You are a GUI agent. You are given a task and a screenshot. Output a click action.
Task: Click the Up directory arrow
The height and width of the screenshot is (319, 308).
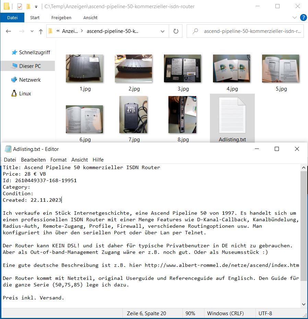tap(41, 31)
